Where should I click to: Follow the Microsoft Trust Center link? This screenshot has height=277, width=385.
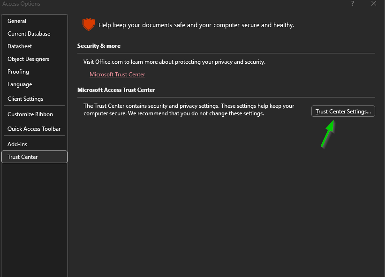[117, 75]
